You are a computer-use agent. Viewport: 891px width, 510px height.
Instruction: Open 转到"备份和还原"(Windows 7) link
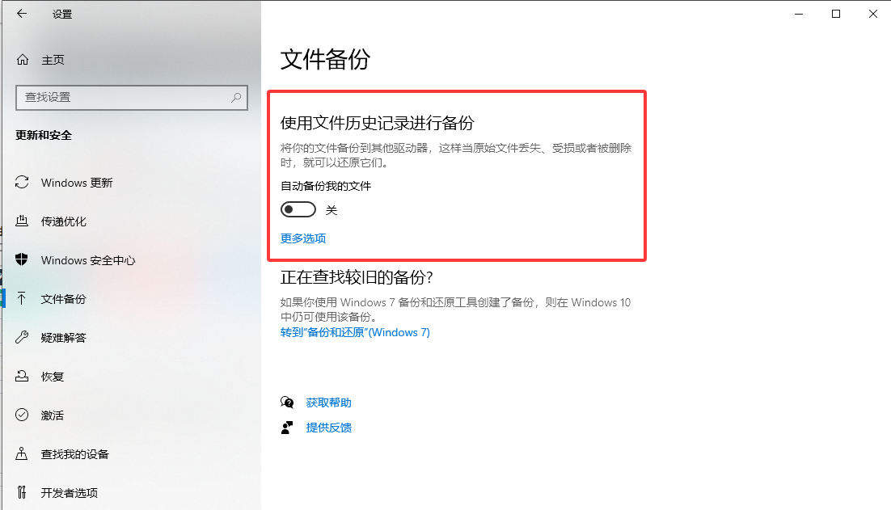355,332
